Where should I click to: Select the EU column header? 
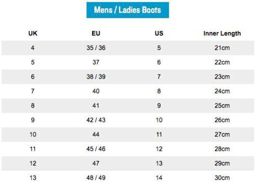[x=96, y=33]
